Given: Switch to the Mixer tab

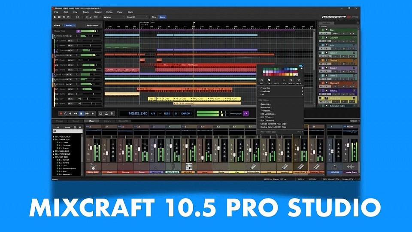Looking at the screenshot, I should click(x=91, y=121).
